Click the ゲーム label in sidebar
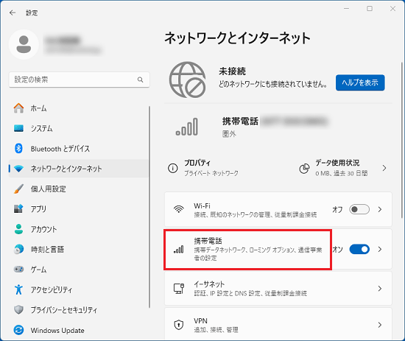Viewport: 405px width, 341px height. 38,270
